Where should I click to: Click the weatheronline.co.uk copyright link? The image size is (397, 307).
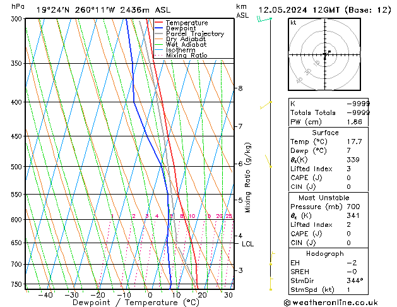pyautogui.click(x=331, y=303)
